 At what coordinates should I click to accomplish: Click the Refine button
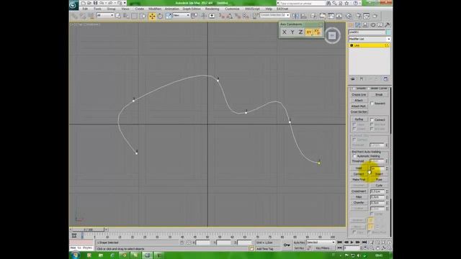pos(359,119)
